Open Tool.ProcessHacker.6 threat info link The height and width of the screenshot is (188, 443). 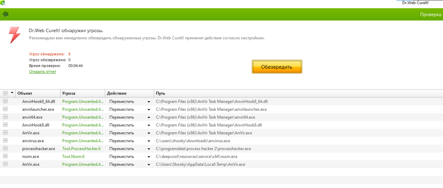coord(81,148)
